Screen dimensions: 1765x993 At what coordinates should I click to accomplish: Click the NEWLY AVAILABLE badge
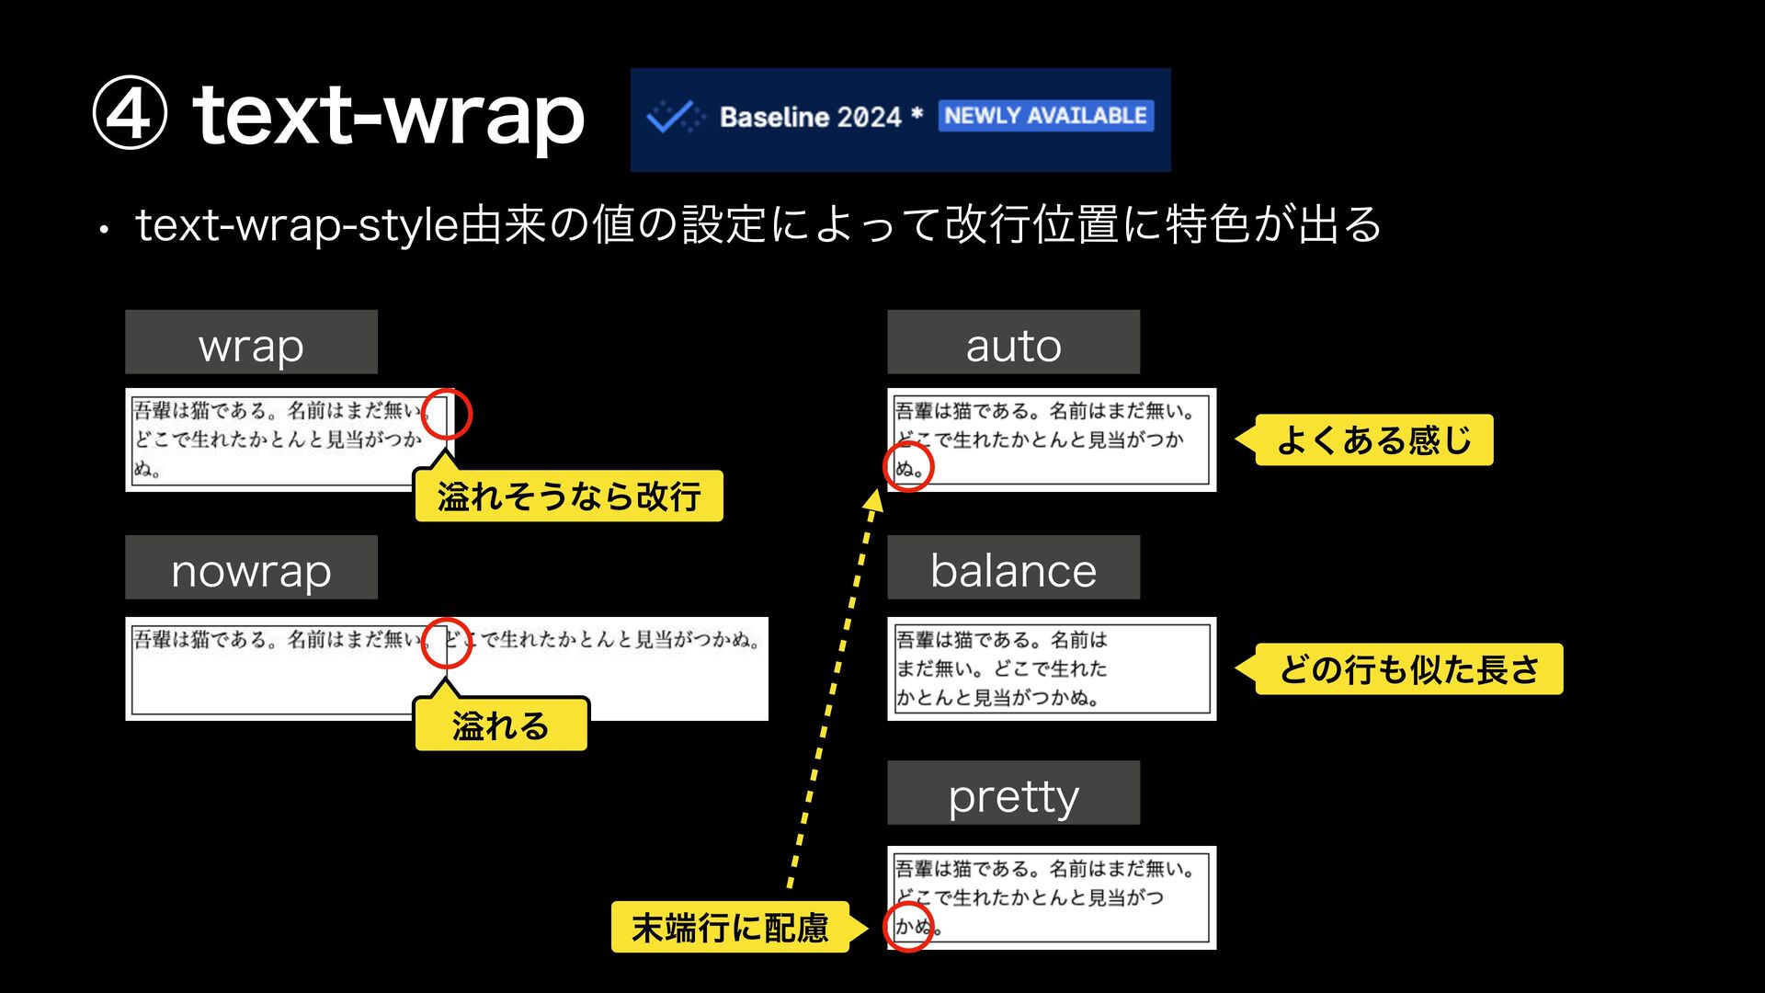pos(1046,116)
